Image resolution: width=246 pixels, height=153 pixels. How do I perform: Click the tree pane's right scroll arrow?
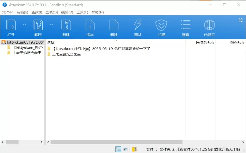point(41,142)
